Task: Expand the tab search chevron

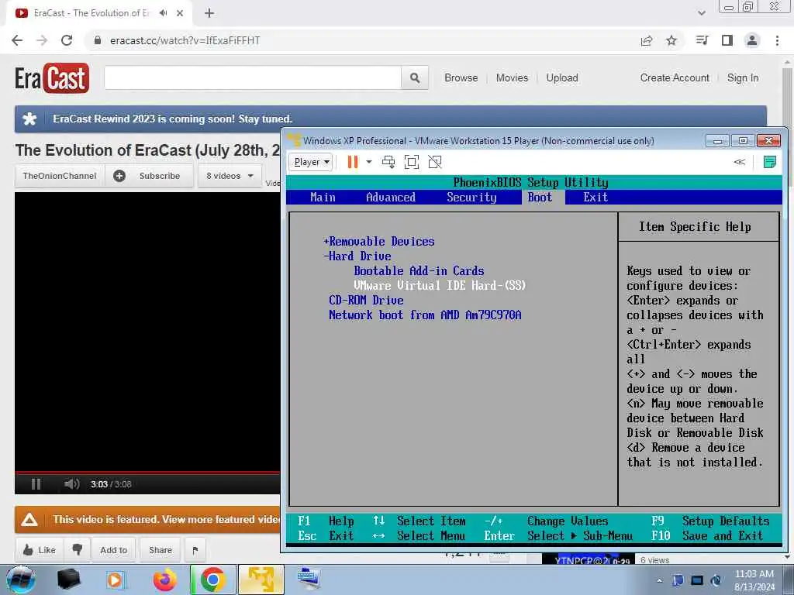Action: click(701, 13)
